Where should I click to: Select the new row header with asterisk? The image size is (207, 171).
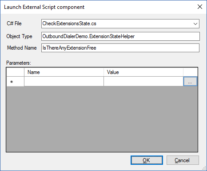click(x=15, y=82)
